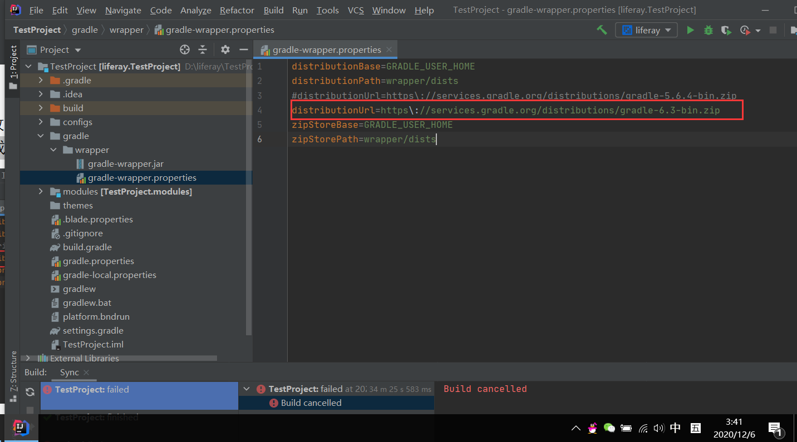Click the IntelliJ IDEA taskbar icon
This screenshot has height=442, width=797.
click(x=21, y=428)
